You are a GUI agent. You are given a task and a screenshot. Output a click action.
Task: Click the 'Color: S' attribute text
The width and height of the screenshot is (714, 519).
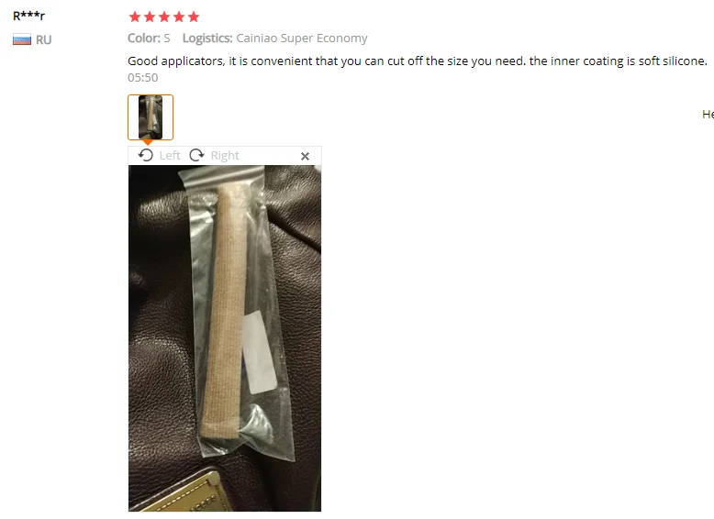click(x=149, y=39)
